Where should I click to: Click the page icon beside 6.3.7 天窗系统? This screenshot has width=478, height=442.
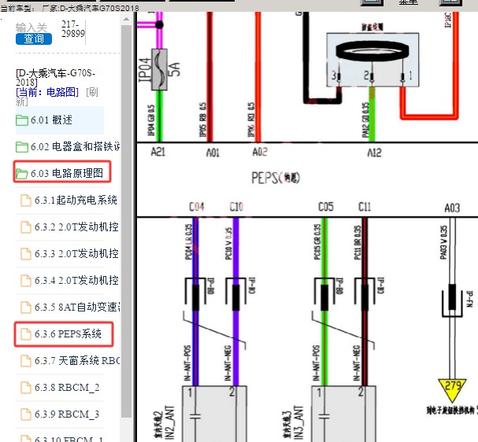pyautogui.click(x=26, y=361)
